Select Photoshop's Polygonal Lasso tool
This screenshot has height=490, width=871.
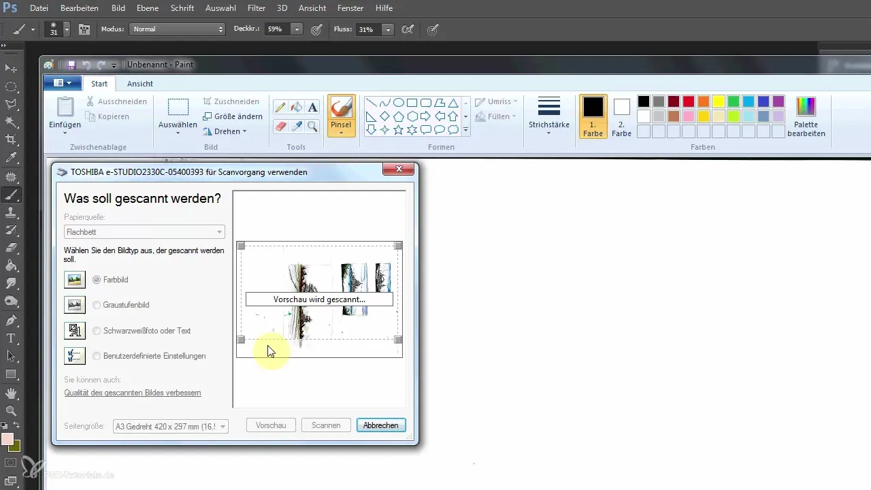point(11,104)
